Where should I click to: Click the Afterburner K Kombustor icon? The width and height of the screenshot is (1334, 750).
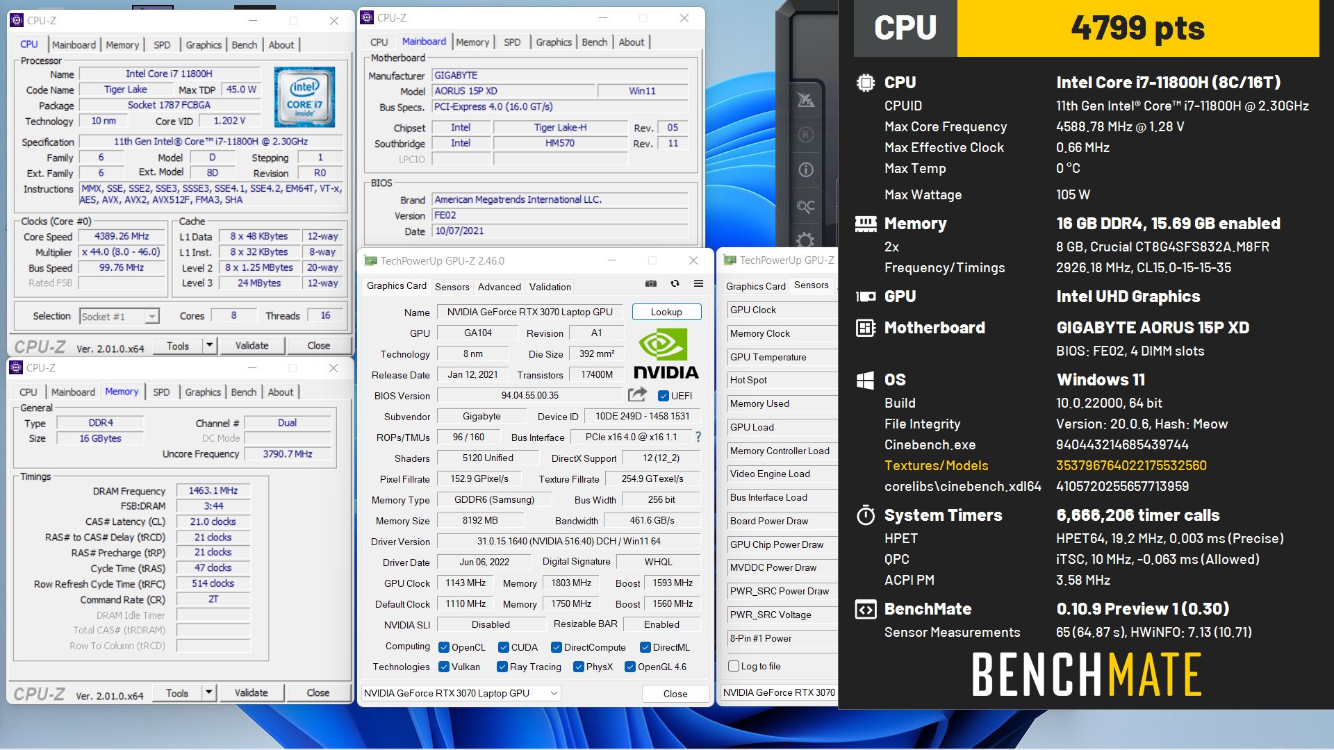pyautogui.click(x=805, y=135)
